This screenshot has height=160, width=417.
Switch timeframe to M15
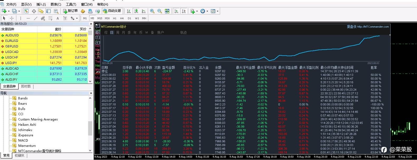coord(100,18)
